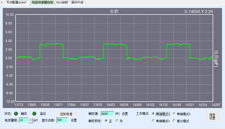225x129 pixels.
Task: Go to the 固件升级 tab
Action: [x=77, y=2]
